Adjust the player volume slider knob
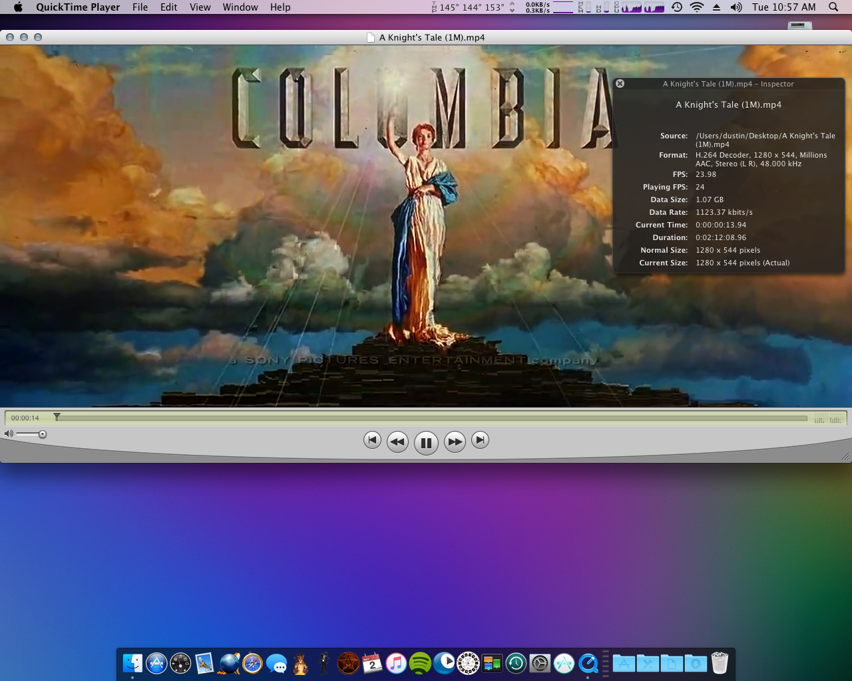The image size is (852, 681). tap(43, 434)
